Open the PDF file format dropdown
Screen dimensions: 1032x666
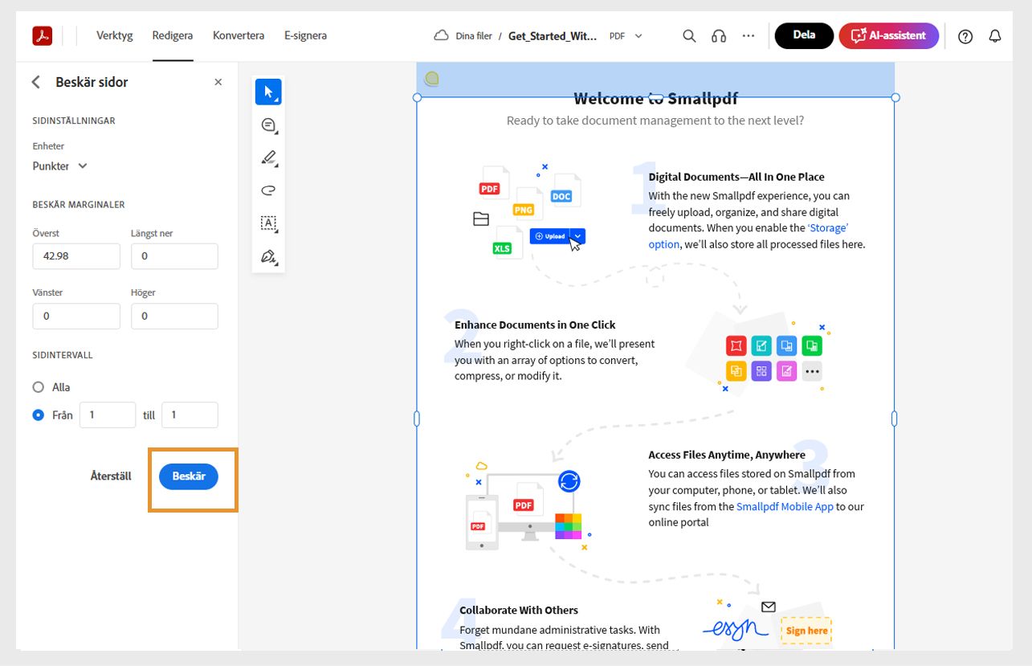pyautogui.click(x=626, y=36)
